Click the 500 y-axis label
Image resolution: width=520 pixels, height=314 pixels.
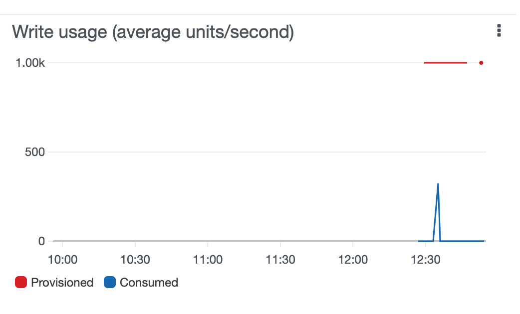35,152
